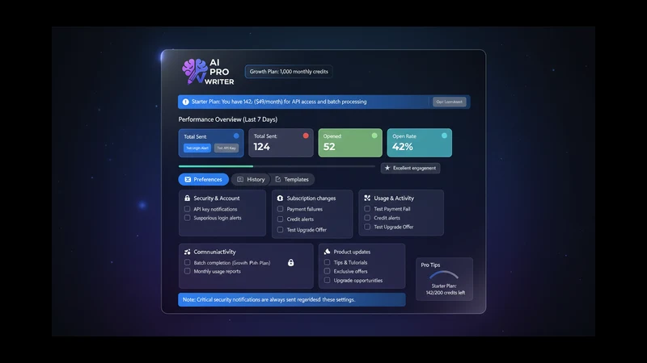Select the Total Sent 124 stat card
The width and height of the screenshot is (647, 363).
click(281, 143)
